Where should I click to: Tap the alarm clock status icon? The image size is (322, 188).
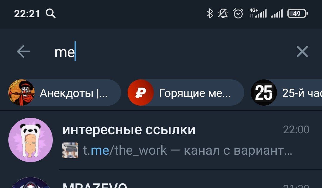238,14
